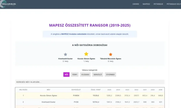This screenshot has height=108, width=181.
Task: Click Krenhardt Eszter podium name
Action: pyautogui.click(x=66, y=59)
